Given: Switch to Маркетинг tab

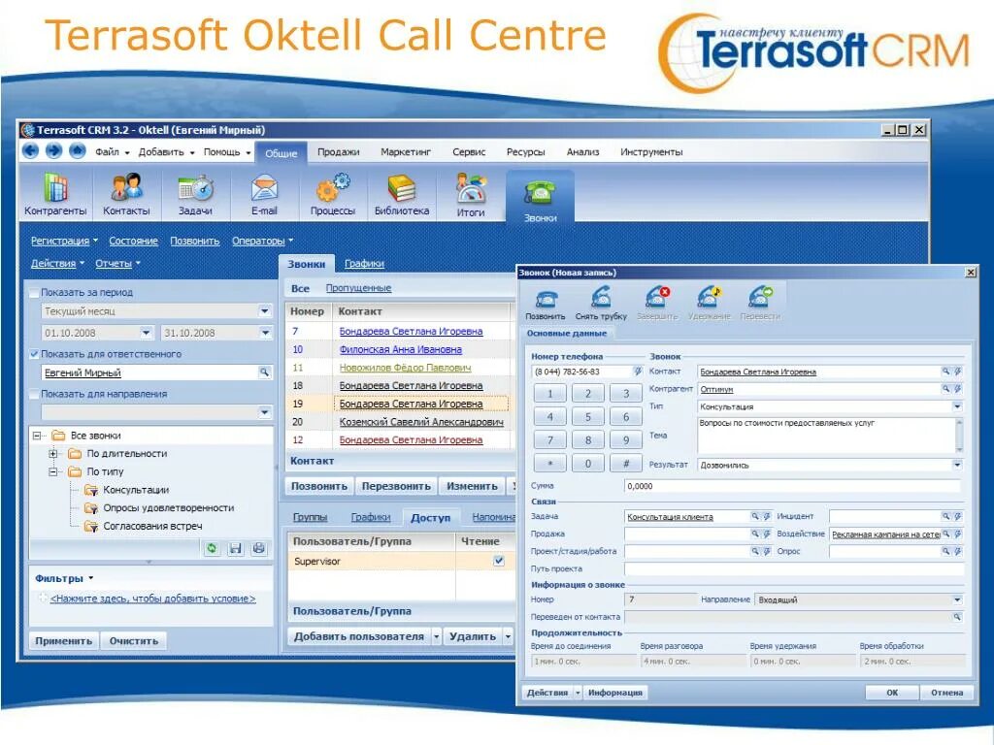Looking at the screenshot, I should pos(405,152).
